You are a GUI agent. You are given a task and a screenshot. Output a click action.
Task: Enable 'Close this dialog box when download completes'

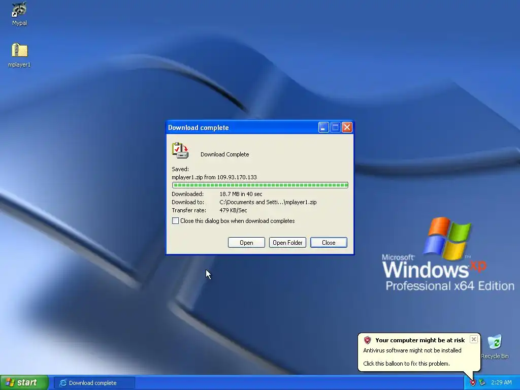click(x=175, y=221)
